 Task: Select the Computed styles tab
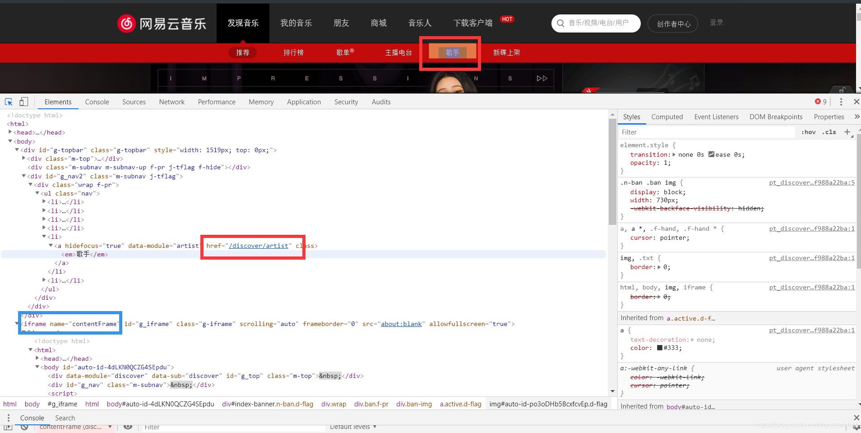(x=667, y=117)
